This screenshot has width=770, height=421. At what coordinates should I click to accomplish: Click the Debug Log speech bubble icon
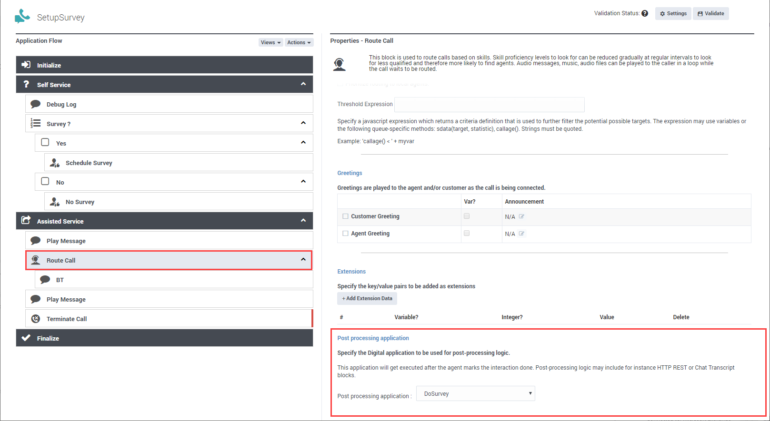(36, 104)
